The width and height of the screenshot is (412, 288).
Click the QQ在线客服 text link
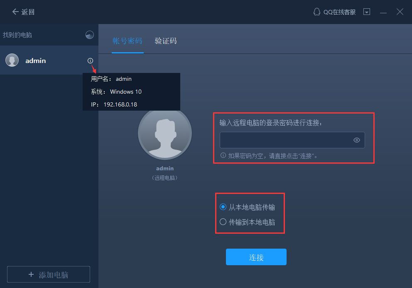tap(339, 12)
